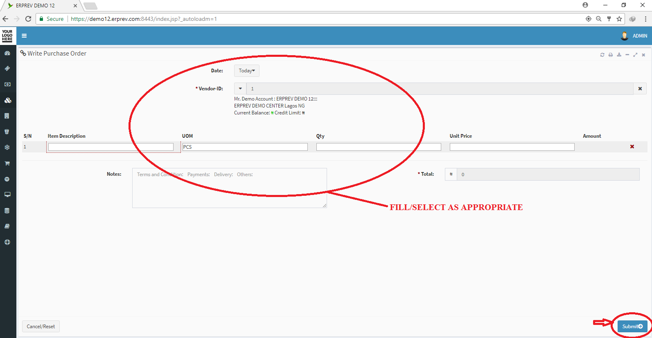This screenshot has width=652, height=338.
Task: Click the Notes text area
Action: 230,188
